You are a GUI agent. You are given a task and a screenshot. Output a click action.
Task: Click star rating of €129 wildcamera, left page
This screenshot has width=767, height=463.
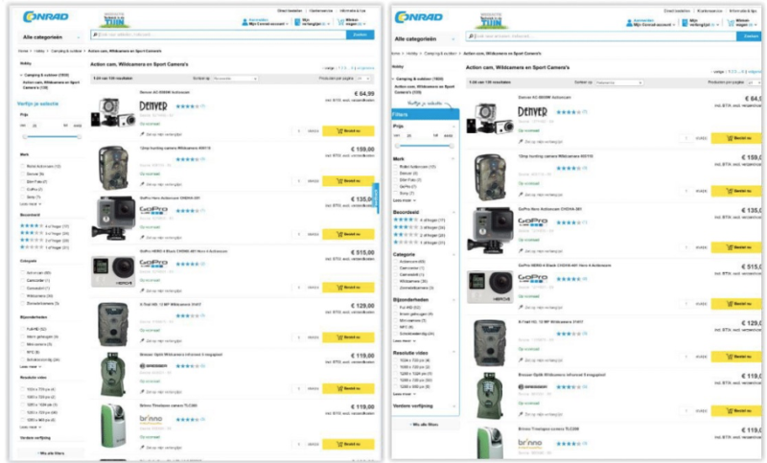point(187,315)
